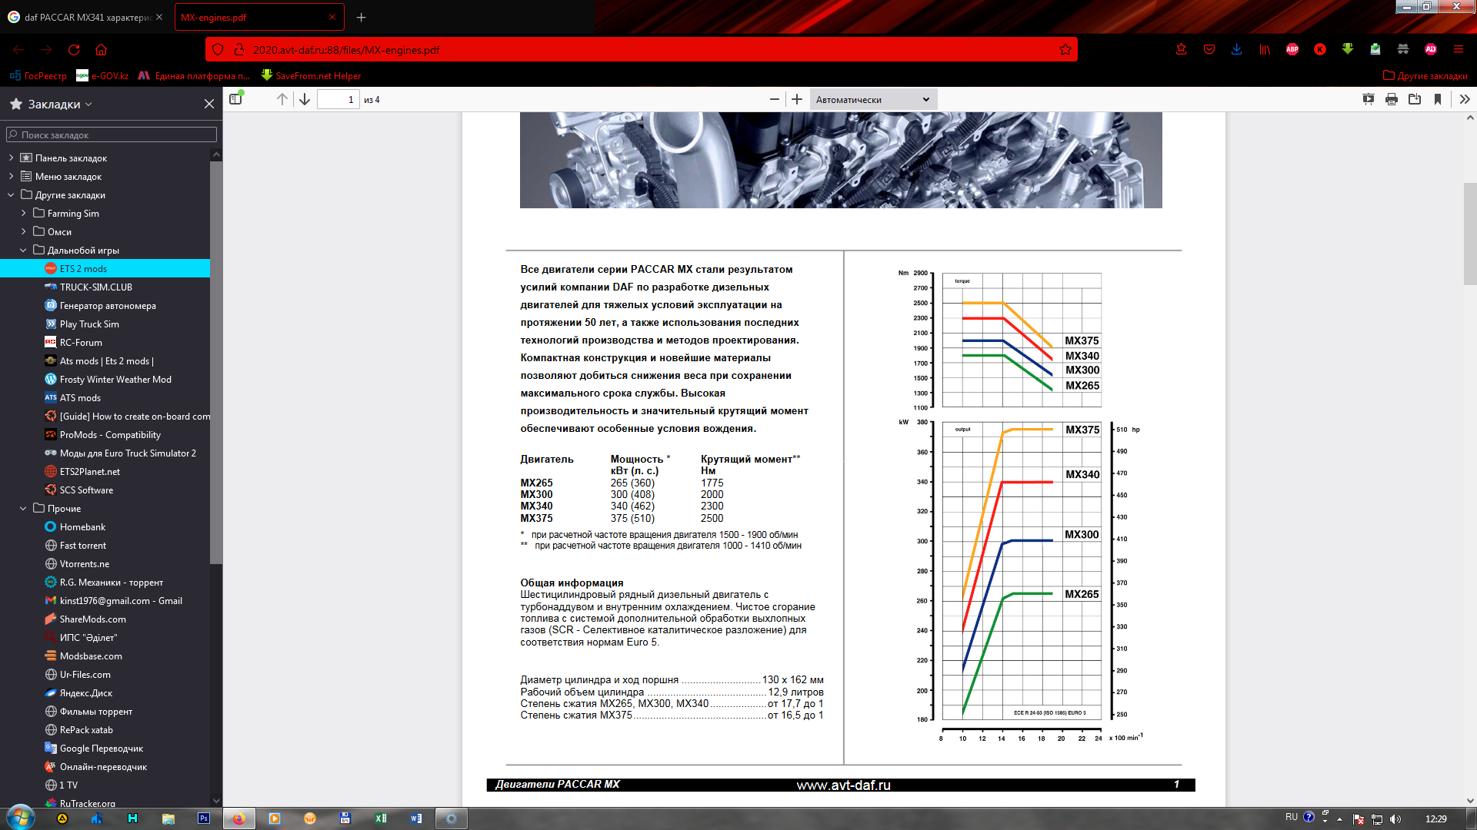Open the ГосРеестр bookmark
Image resolution: width=1477 pixels, height=830 pixels.
click(x=38, y=75)
